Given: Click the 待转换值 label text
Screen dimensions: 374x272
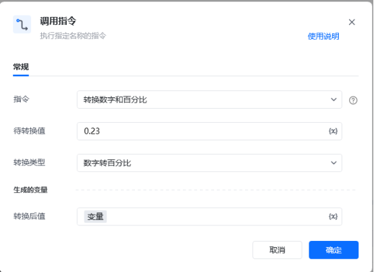Looking at the screenshot, I should pyautogui.click(x=29, y=131).
